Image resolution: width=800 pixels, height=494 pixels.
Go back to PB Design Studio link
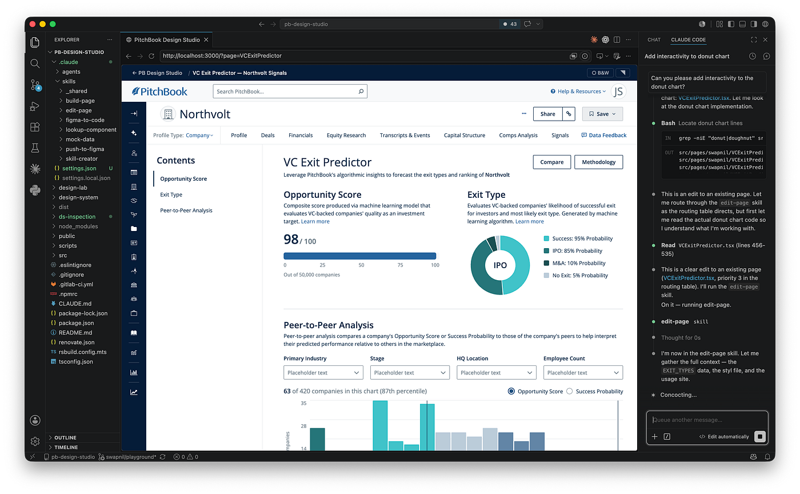tap(157, 73)
